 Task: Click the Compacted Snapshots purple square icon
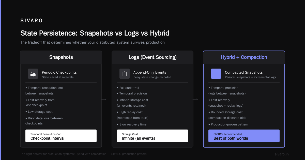click(x=216, y=74)
